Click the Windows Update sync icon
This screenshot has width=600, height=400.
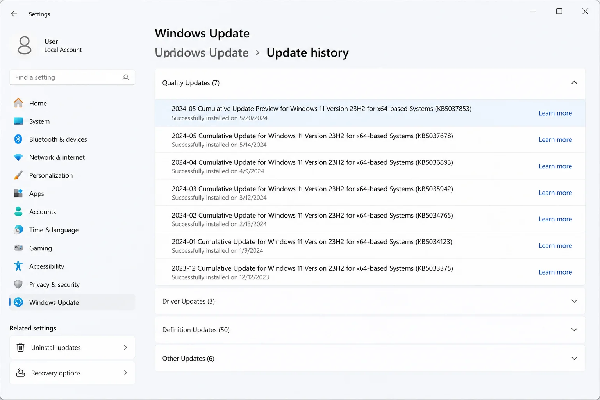click(18, 302)
